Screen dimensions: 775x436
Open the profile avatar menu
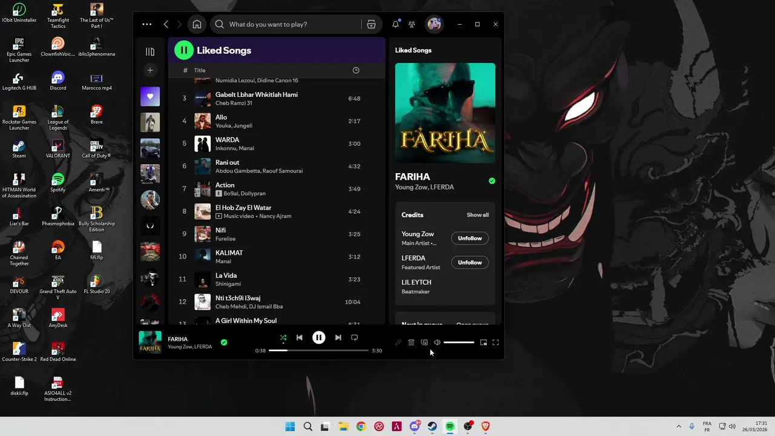click(434, 24)
